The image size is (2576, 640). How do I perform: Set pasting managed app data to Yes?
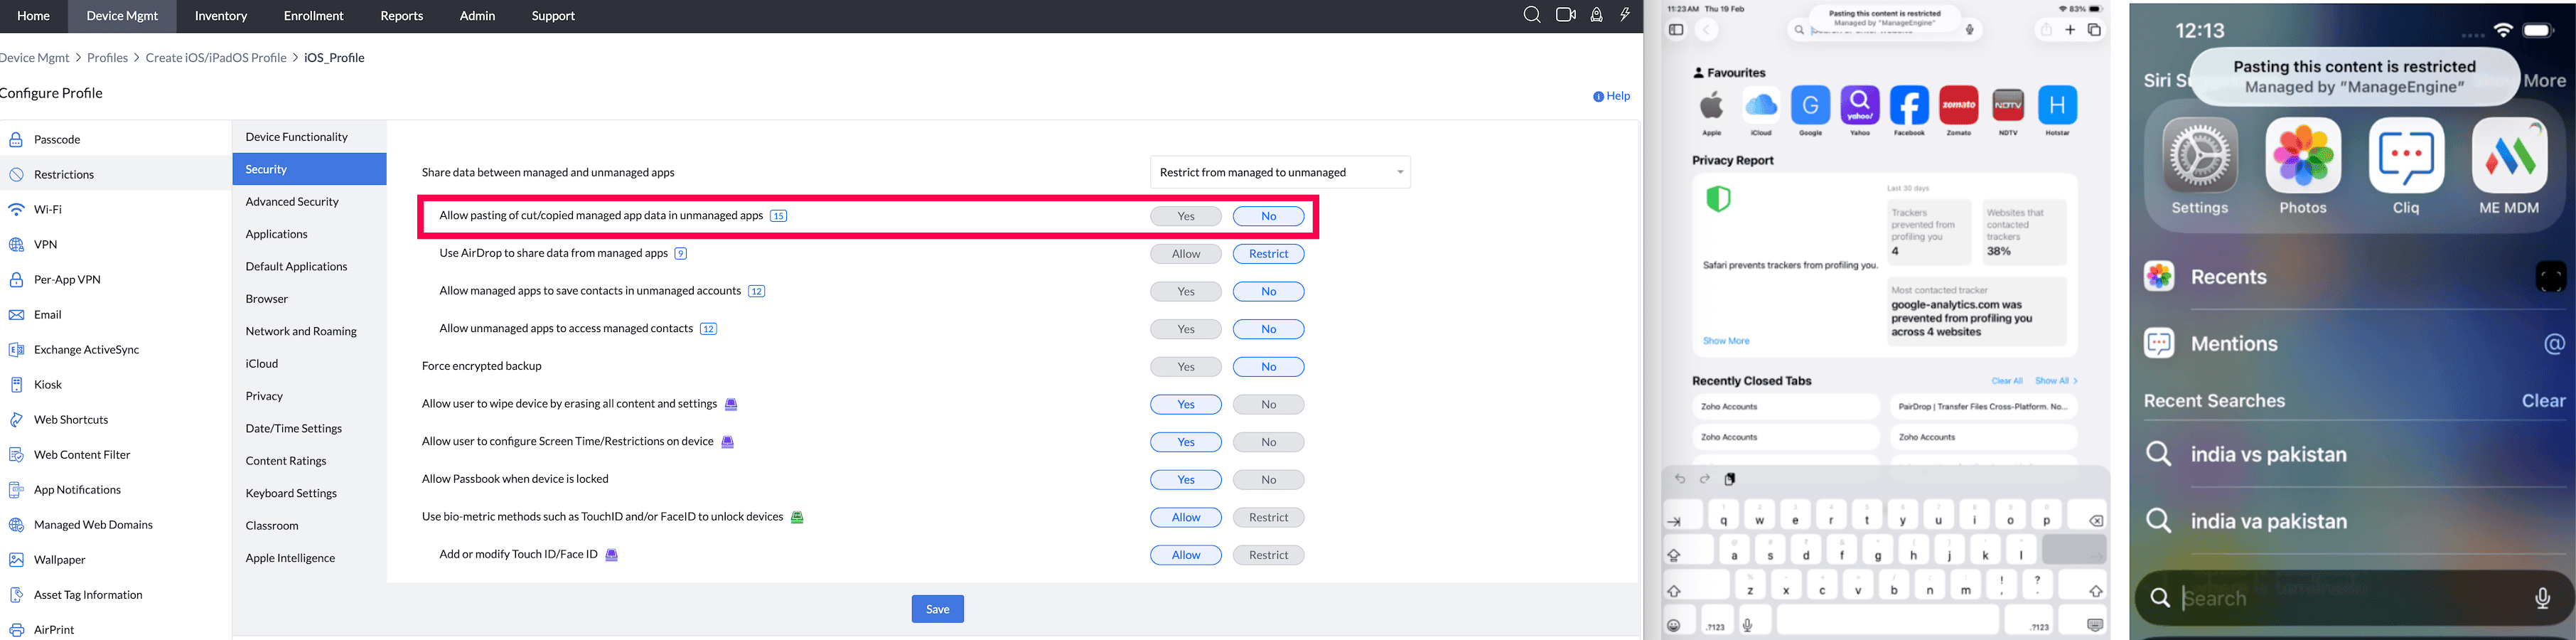1186,216
